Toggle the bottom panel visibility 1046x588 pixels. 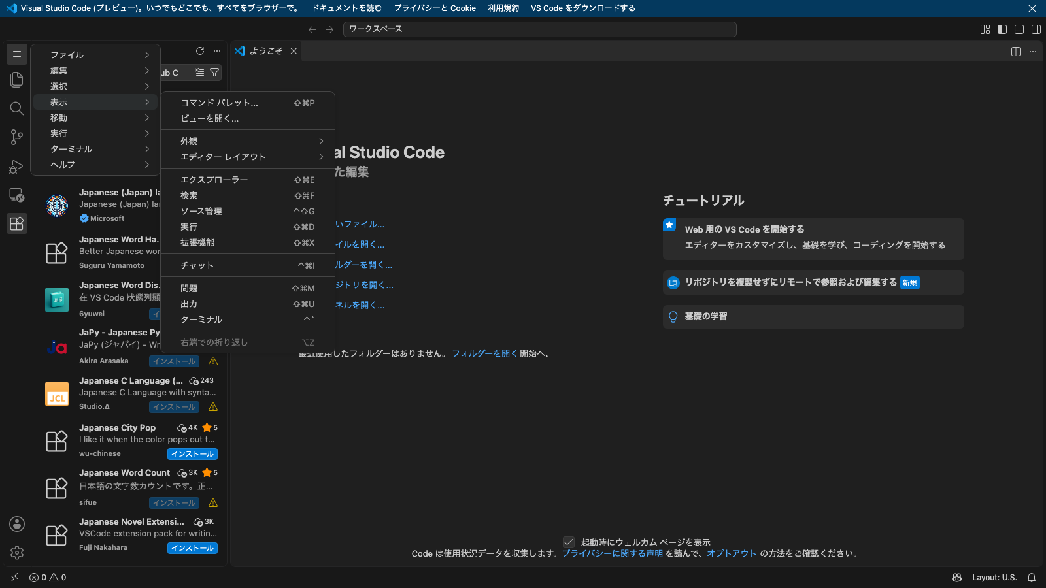coord(1019,29)
